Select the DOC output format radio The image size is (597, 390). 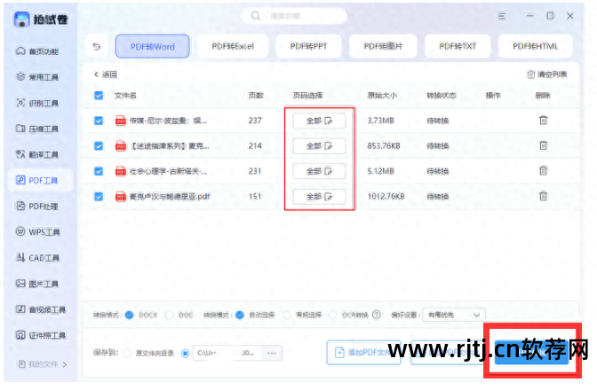click(x=170, y=315)
